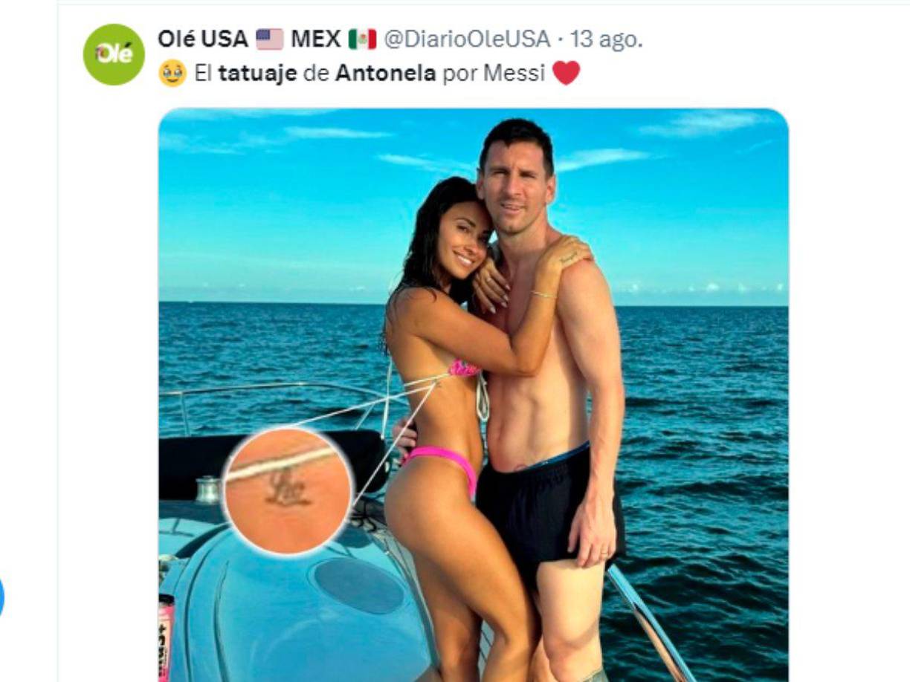
Task: Select the US flag emoji in the username
Action: 270,42
